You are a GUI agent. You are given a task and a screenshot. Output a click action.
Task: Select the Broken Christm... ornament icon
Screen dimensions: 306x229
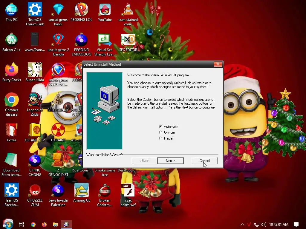pyautogui.click(x=105, y=195)
